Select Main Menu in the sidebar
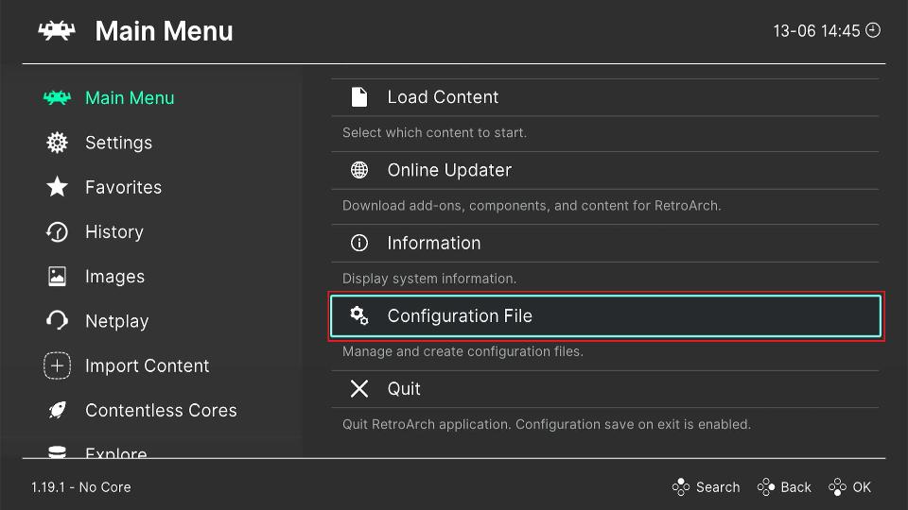 [x=130, y=97]
